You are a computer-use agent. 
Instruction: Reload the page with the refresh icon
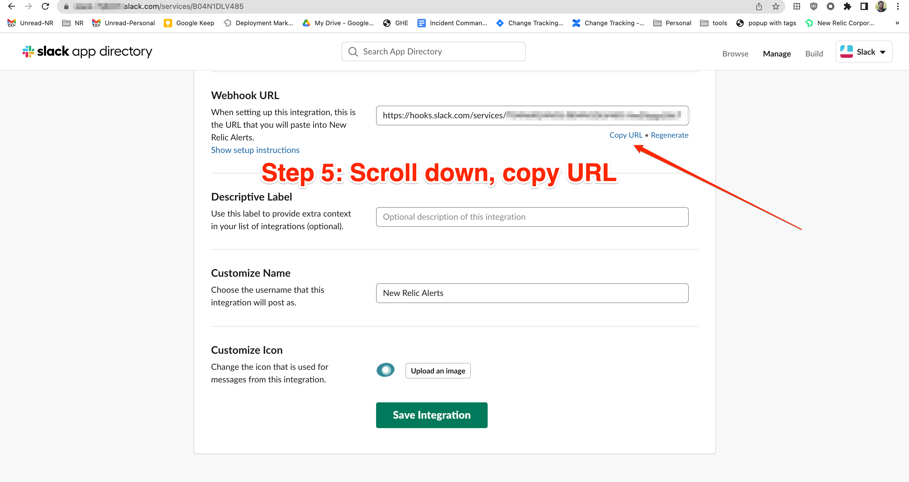(x=45, y=6)
